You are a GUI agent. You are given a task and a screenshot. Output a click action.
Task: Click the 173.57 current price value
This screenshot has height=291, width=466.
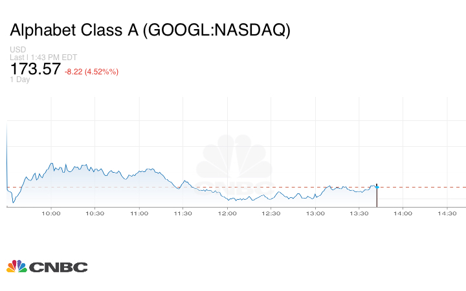click(36, 69)
